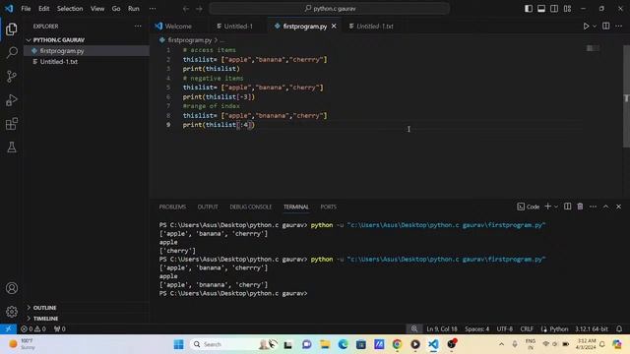Switch to the Output panel tab
This screenshot has width=630, height=354.
pos(208,207)
